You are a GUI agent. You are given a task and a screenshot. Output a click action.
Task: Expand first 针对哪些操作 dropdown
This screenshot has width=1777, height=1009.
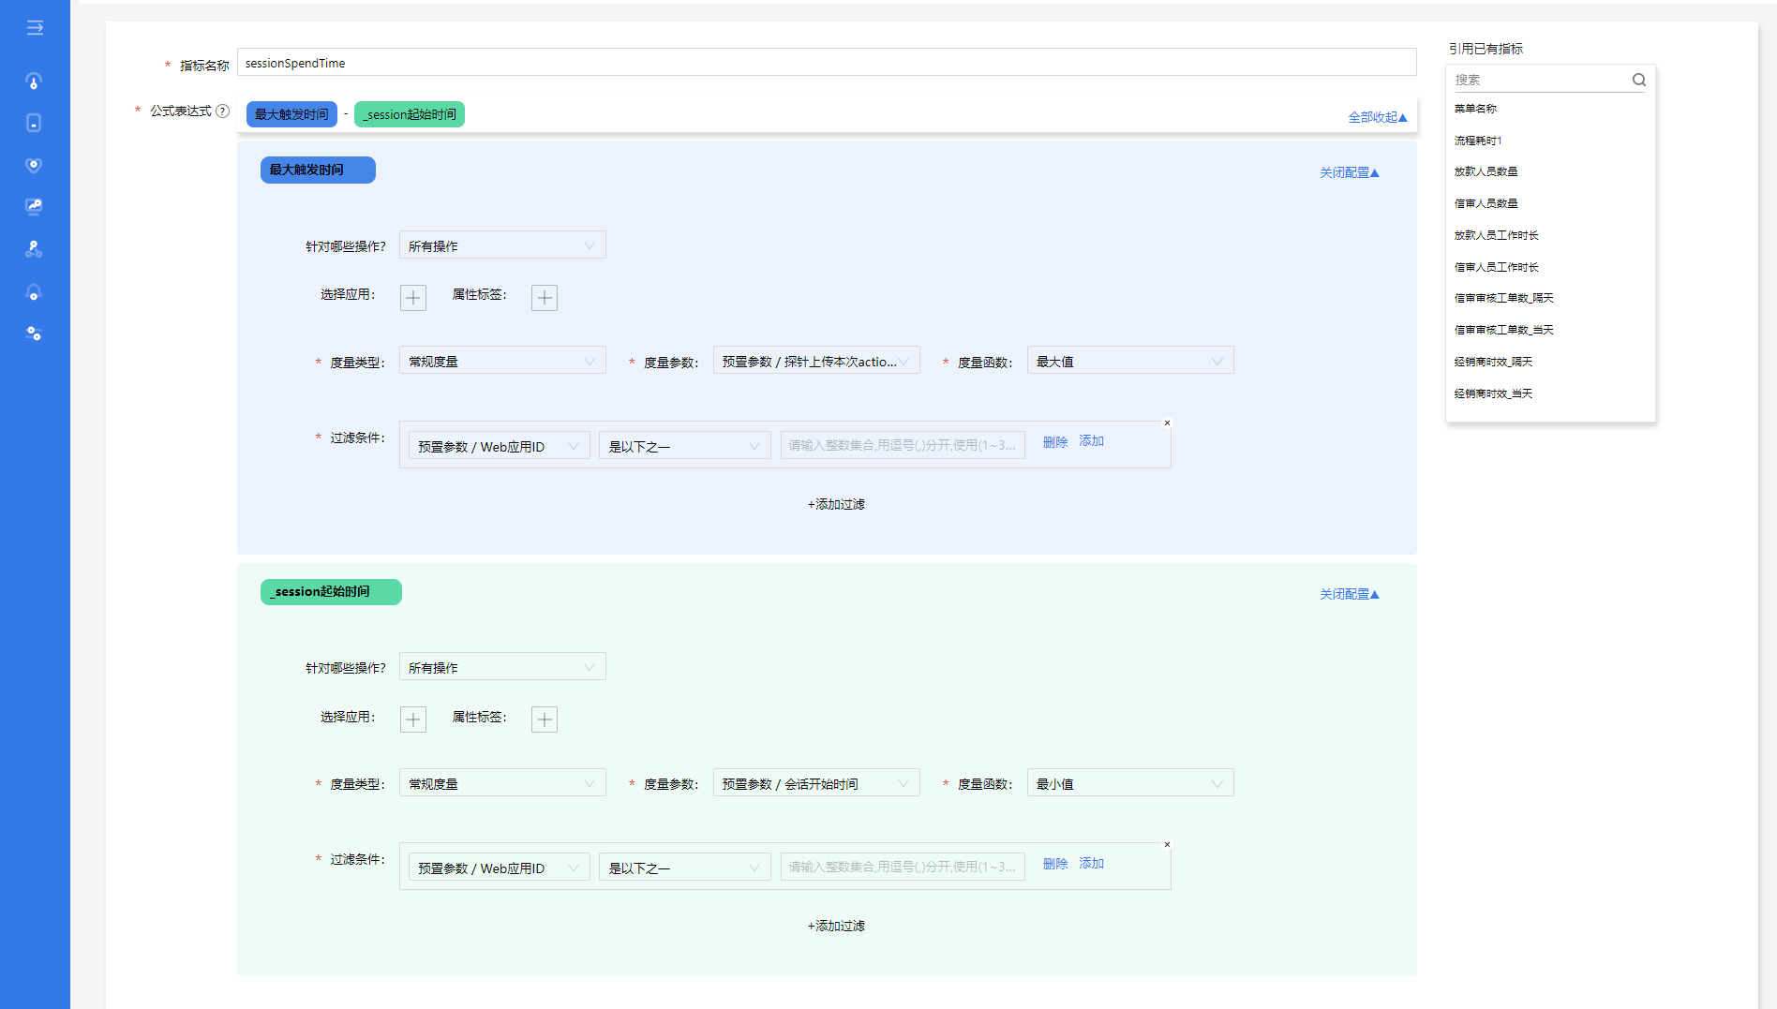pyautogui.click(x=501, y=245)
